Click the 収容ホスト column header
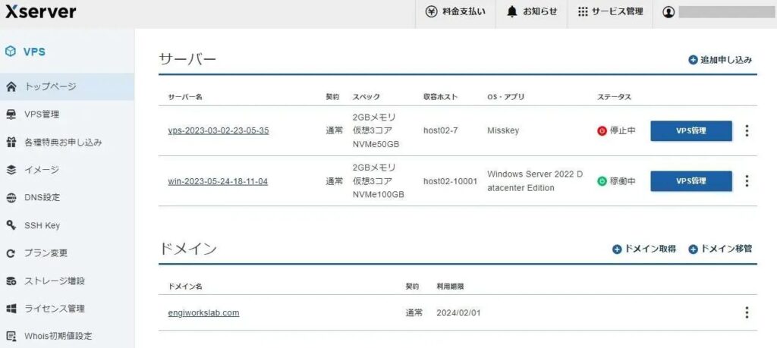The height and width of the screenshot is (348, 777). click(x=440, y=97)
